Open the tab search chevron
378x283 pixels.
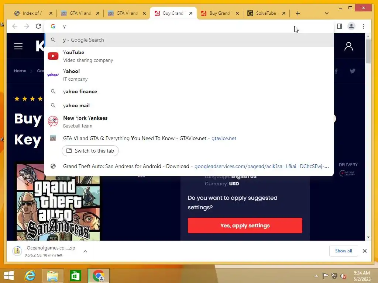click(x=327, y=13)
